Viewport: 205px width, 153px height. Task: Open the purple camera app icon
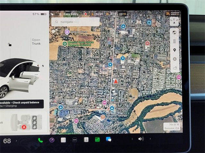point(52,140)
